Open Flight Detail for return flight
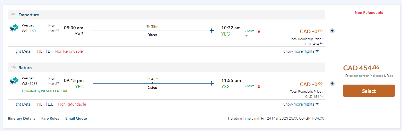This screenshot has width=402, height=131. pos(22,104)
